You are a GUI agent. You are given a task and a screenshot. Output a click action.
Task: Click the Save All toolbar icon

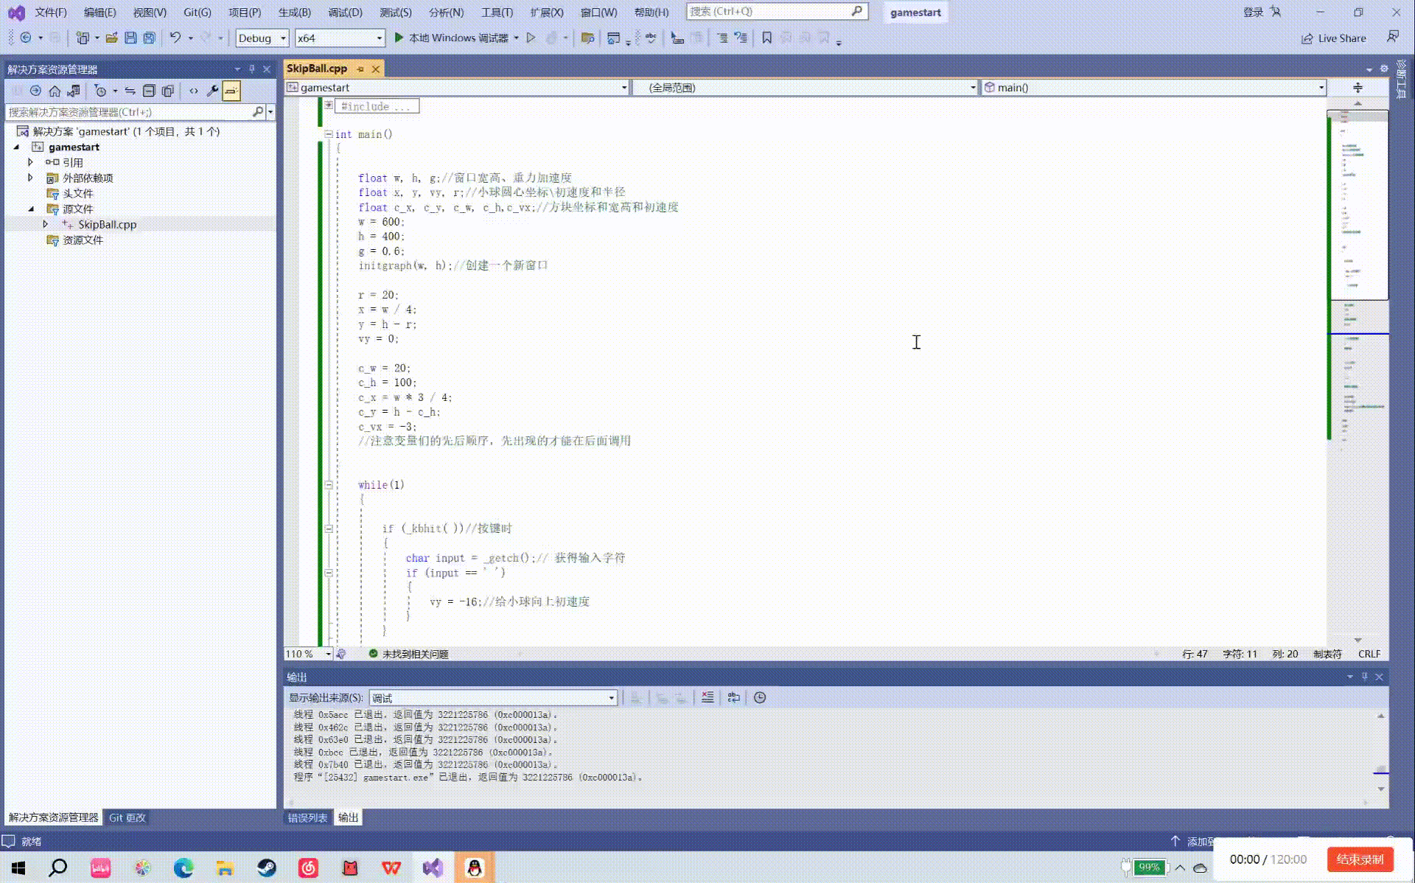point(150,38)
